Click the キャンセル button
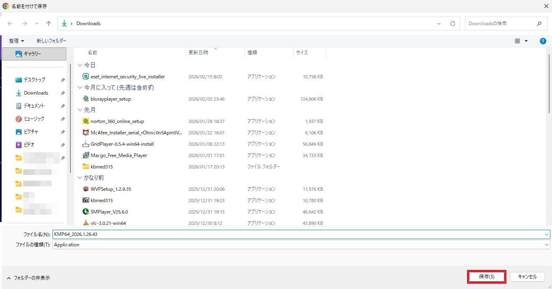Viewport: 552px width, 289px height. (x=527, y=277)
